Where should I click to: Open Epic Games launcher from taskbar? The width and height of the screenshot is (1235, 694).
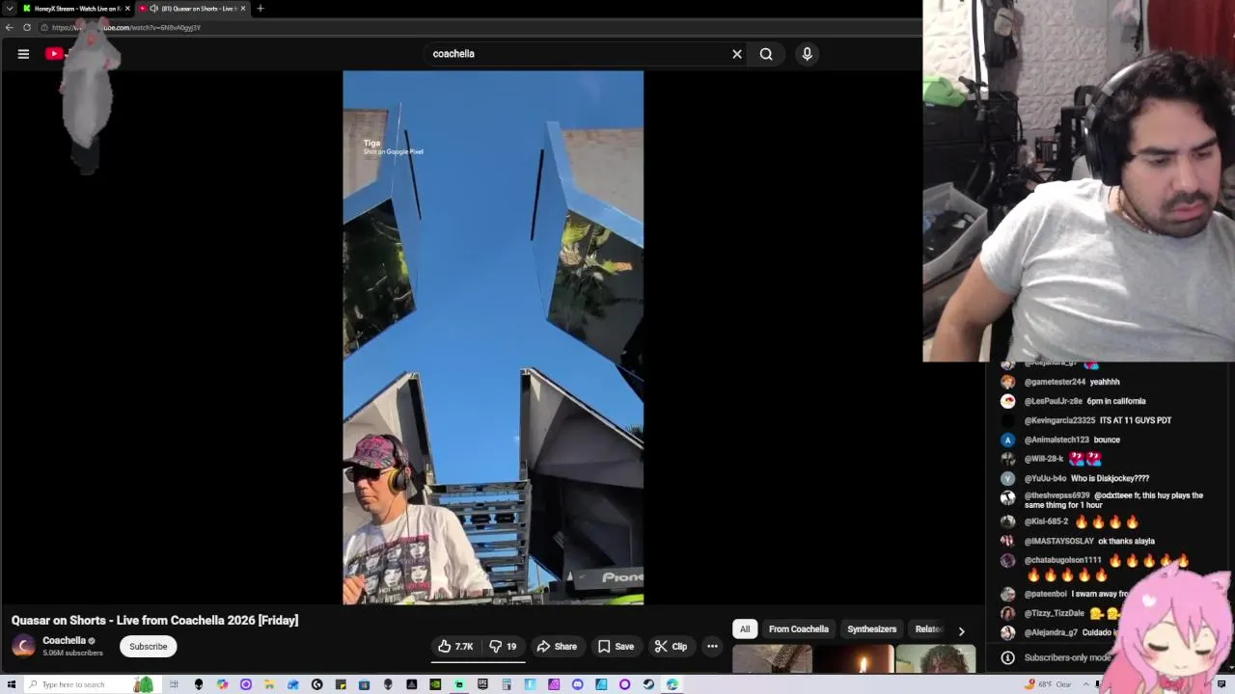(482, 684)
